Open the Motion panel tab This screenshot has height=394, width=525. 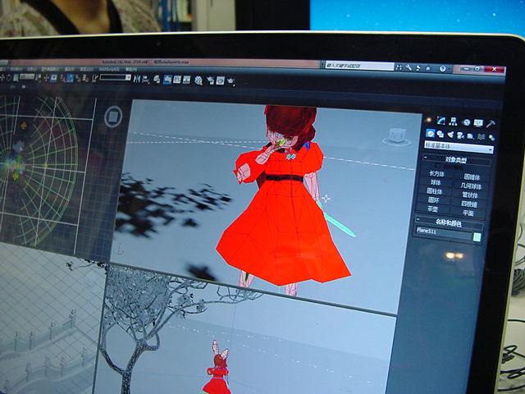(467, 122)
